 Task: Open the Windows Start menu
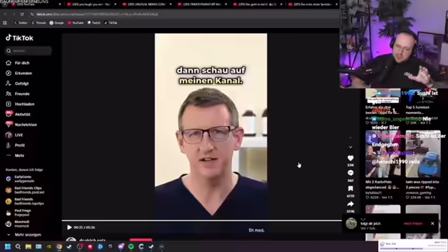[x=8, y=246]
